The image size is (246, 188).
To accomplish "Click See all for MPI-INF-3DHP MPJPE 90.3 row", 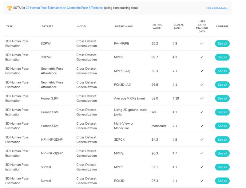I will pos(222,153).
